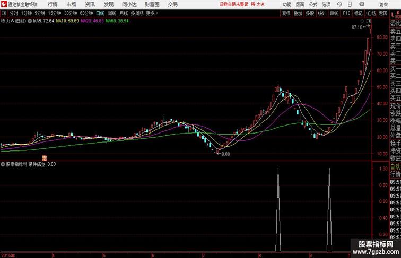The height and width of the screenshot is (258, 401).
Task: Expand the 更多 period options
Action: [x=152, y=13]
